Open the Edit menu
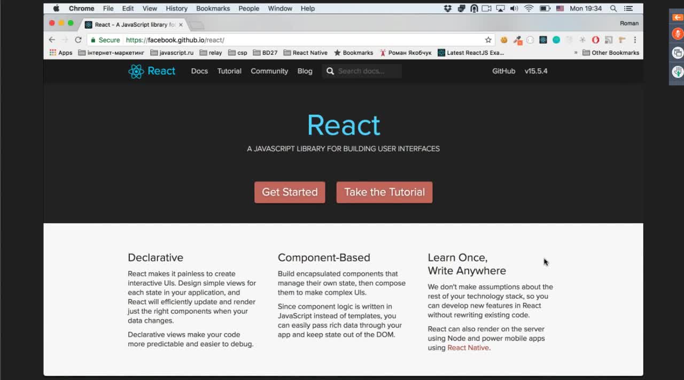This screenshot has height=380, width=684. (x=128, y=9)
